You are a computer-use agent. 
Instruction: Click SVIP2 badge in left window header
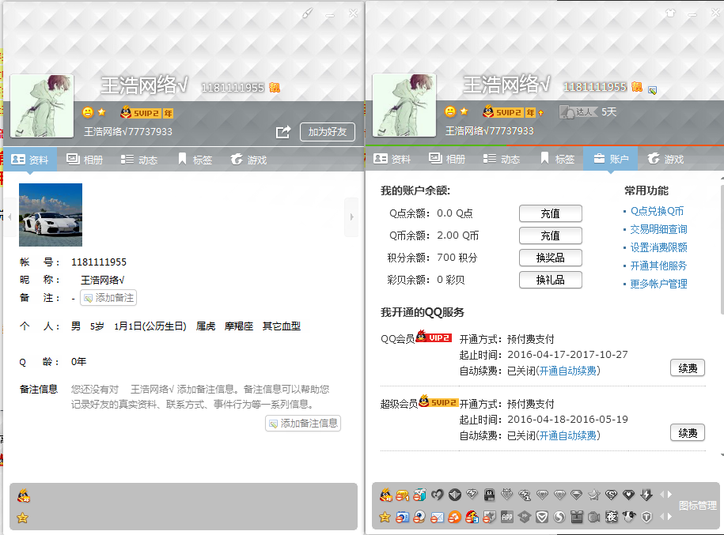point(140,112)
